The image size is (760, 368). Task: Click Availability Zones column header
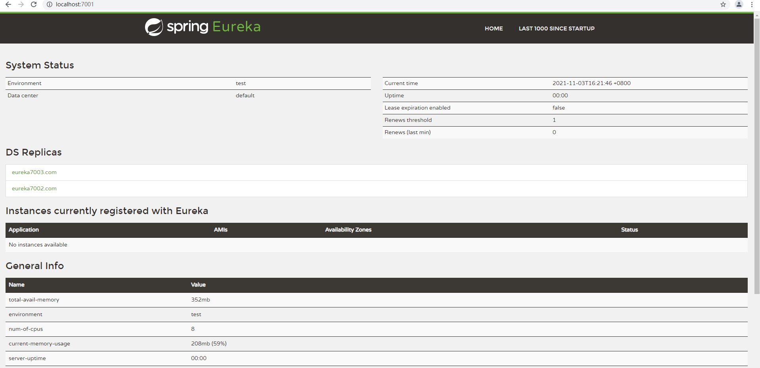point(348,230)
